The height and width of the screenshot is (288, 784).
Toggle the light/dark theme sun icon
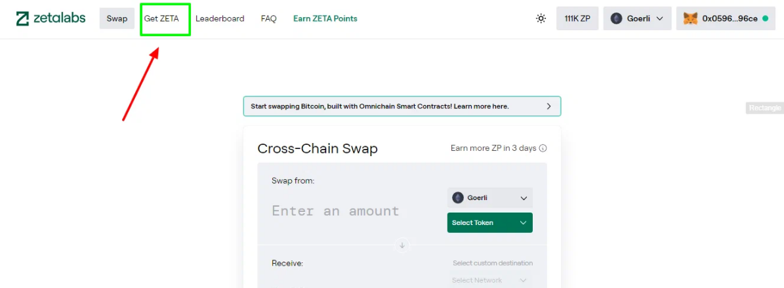click(541, 18)
